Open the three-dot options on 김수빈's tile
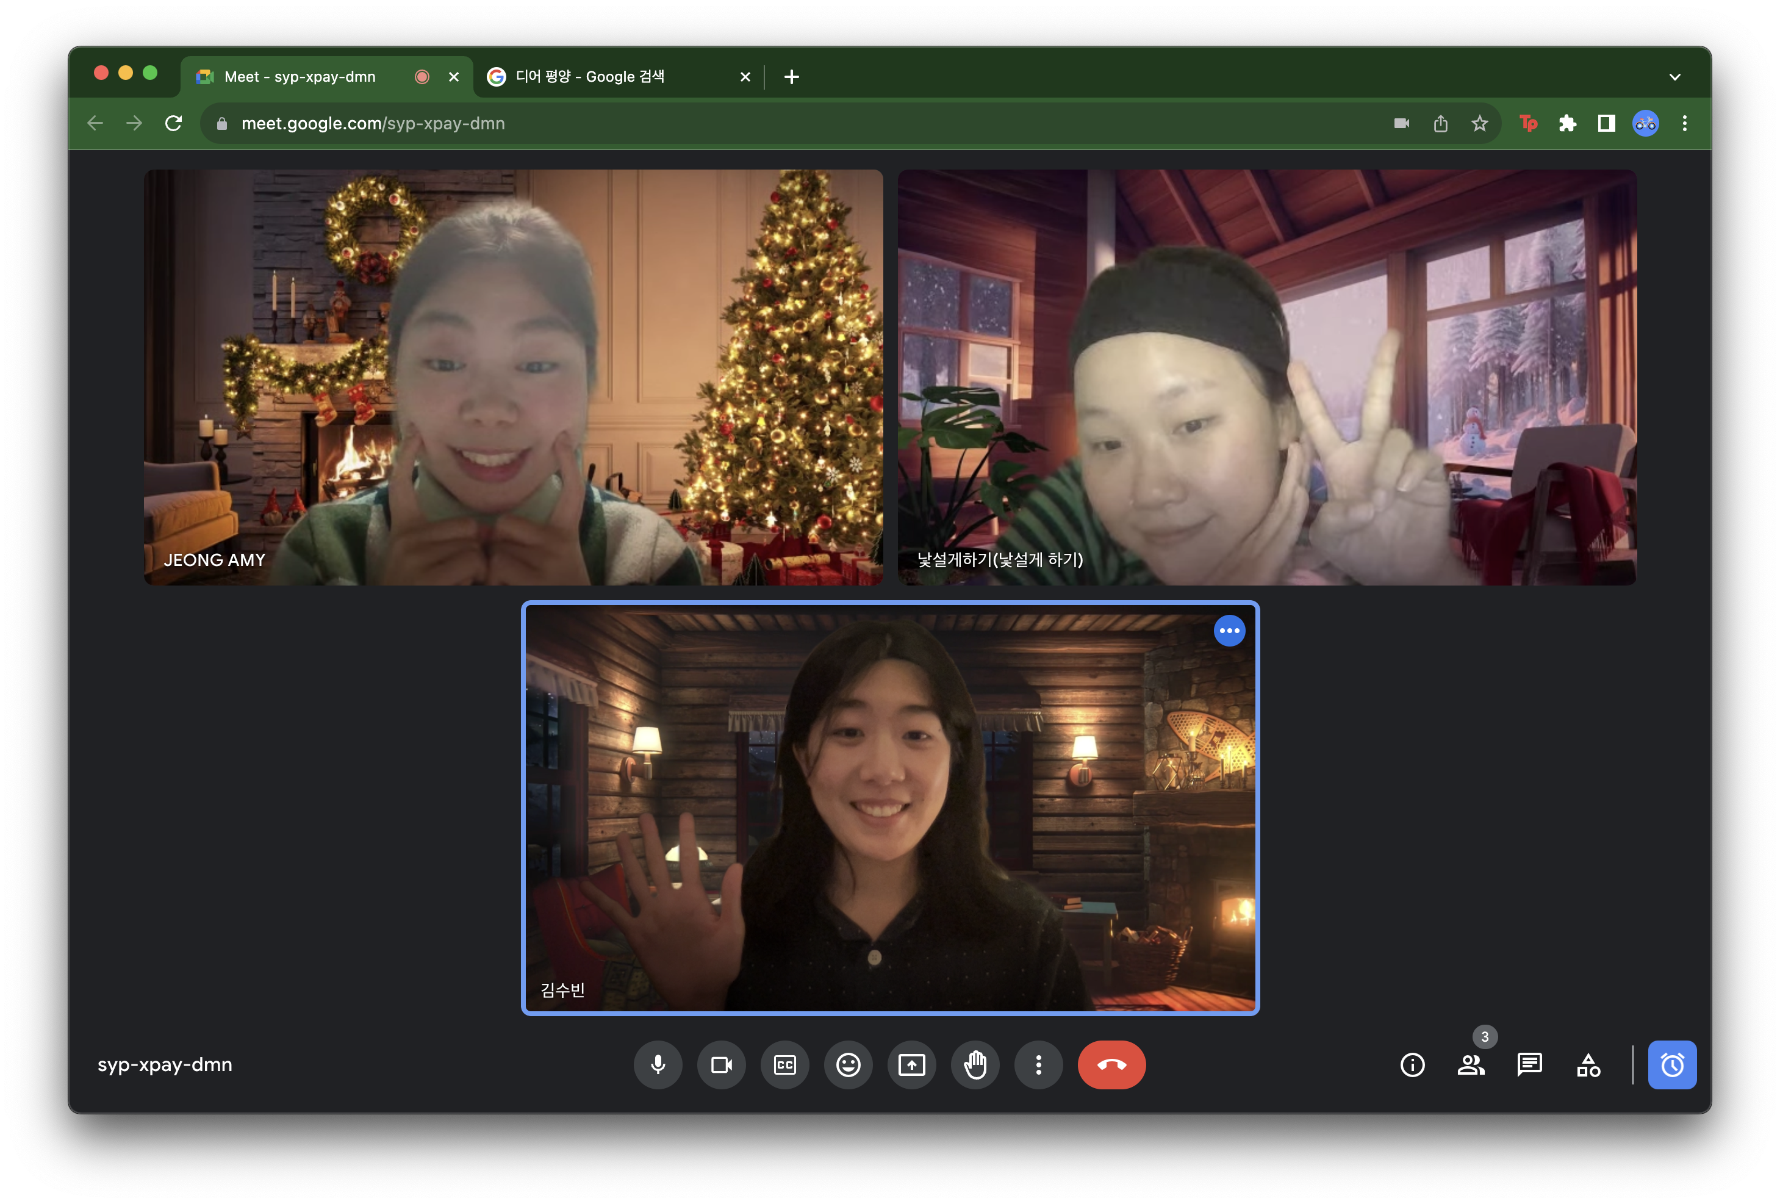Image resolution: width=1780 pixels, height=1204 pixels. [x=1229, y=630]
